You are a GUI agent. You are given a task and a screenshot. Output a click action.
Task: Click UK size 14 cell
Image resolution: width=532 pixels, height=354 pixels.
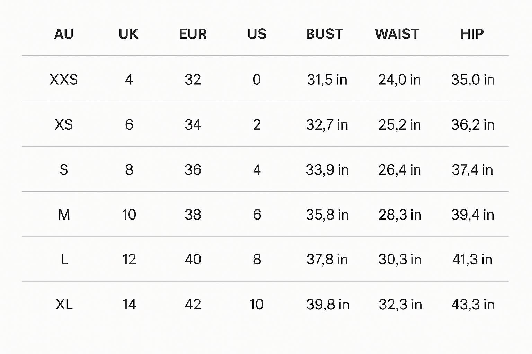click(129, 305)
